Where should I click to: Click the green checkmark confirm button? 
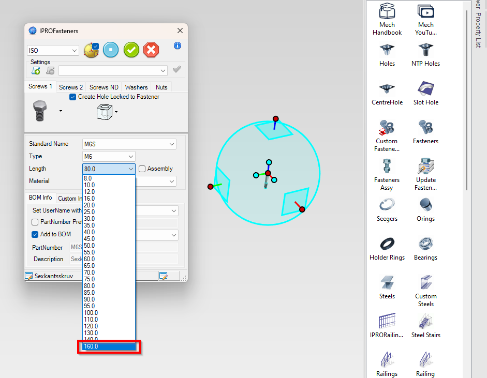click(131, 50)
